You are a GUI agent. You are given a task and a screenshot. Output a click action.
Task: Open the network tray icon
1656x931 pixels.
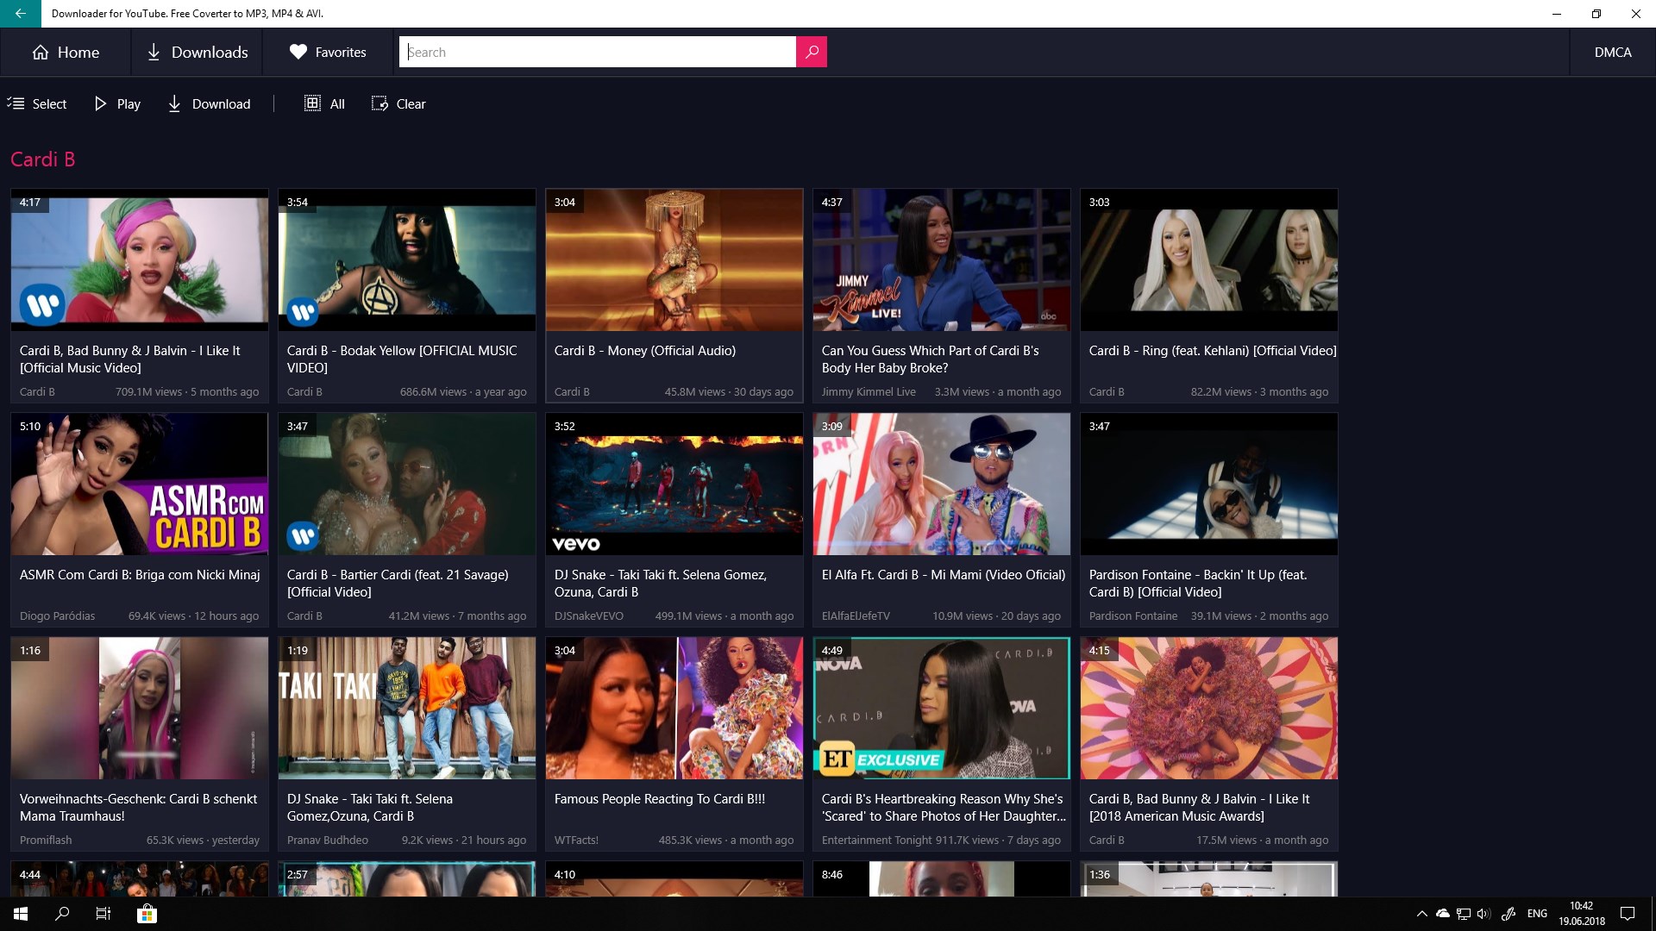pyautogui.click(x=1463, y=914)
